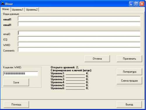Switch to the Уровень1 tab
Image resolution: width=146 pixels, height=110 pixels.
point(18,10)
